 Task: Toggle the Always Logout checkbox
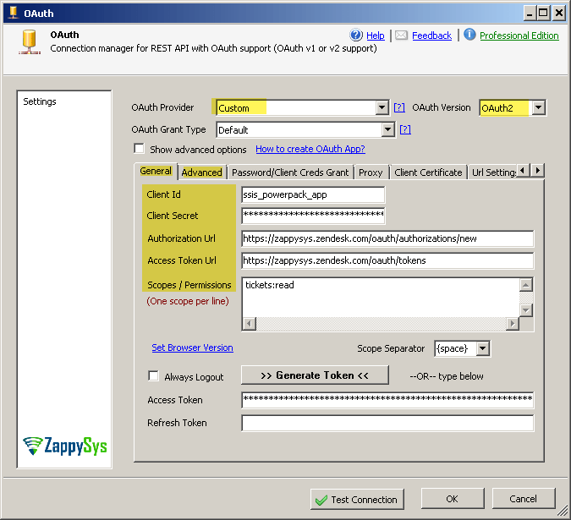(153, 376)
